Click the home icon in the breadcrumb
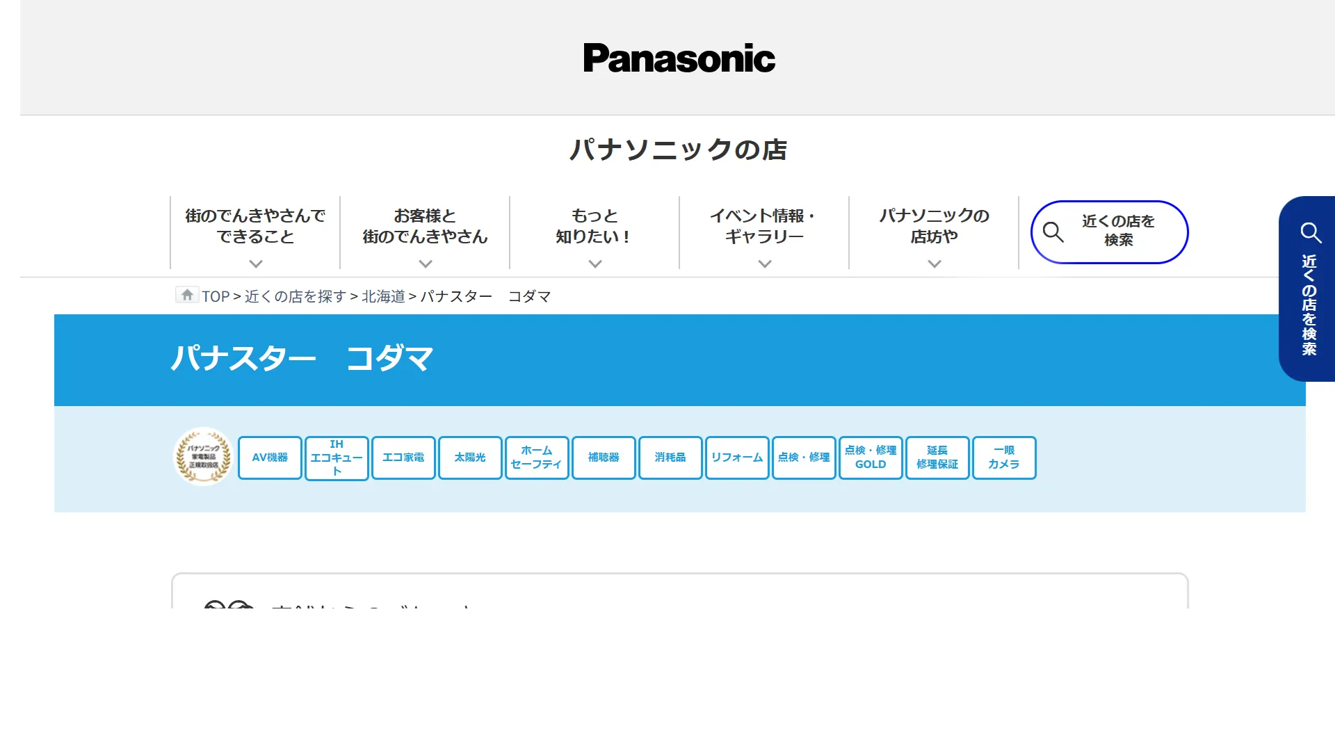1335x751 pixels. [187, 295]
